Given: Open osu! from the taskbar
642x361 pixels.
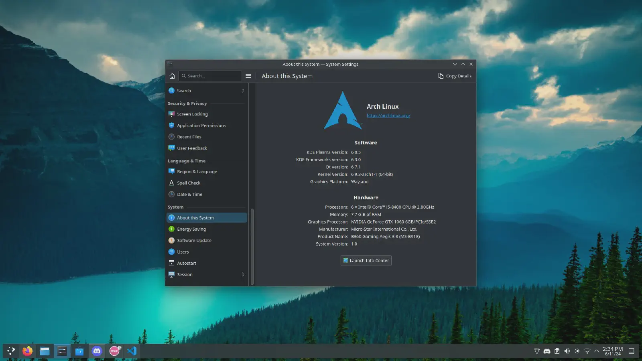Looking at the screenshot, I should point(114,351).
